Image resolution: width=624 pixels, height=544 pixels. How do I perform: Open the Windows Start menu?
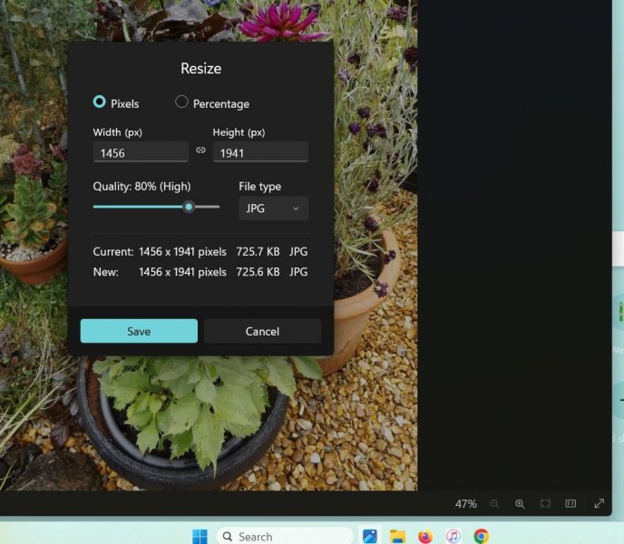200,536
